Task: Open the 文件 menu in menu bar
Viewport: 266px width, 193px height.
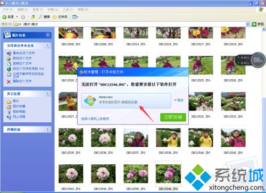Action: coord(8,10)
